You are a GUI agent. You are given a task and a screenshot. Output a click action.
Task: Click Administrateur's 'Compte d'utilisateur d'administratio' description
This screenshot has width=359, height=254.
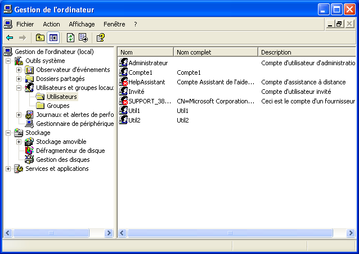click(308, 63)
